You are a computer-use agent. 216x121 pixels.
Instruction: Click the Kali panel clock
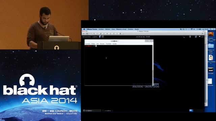click(x=143, y=37)
